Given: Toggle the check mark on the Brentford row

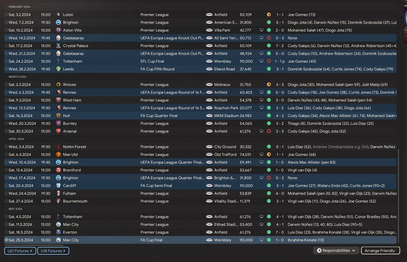Looking at the screenshot, I should (x=6, y=170).
